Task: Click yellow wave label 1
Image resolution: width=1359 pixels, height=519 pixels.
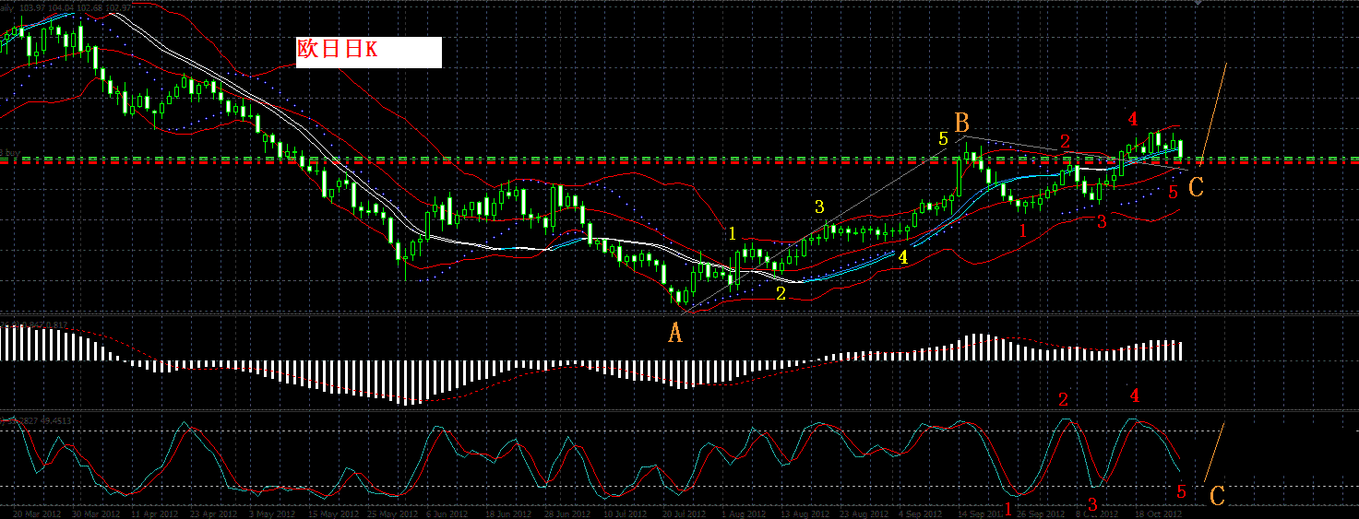Action: (x=732, y=234)
